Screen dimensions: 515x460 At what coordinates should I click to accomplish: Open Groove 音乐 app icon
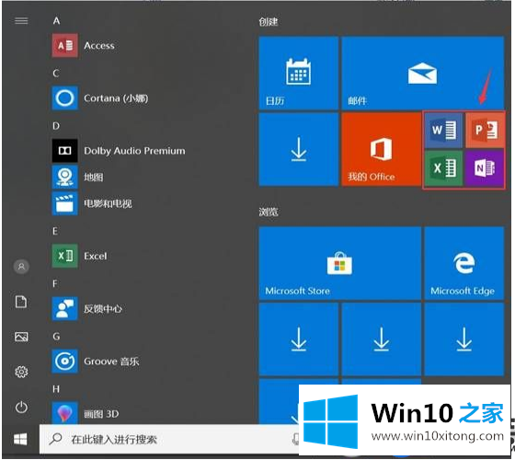(64, 361)
